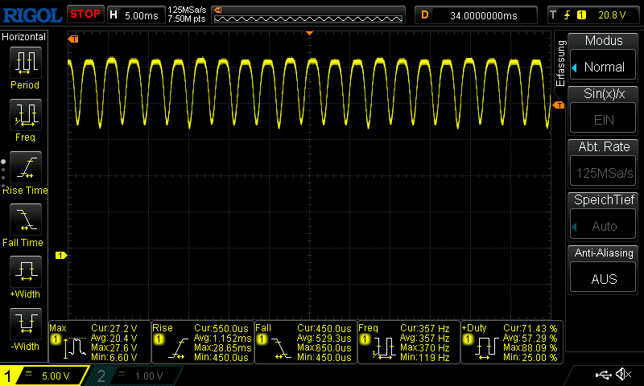Click the USB status icon
644x386 pixels.
[603, 375]
